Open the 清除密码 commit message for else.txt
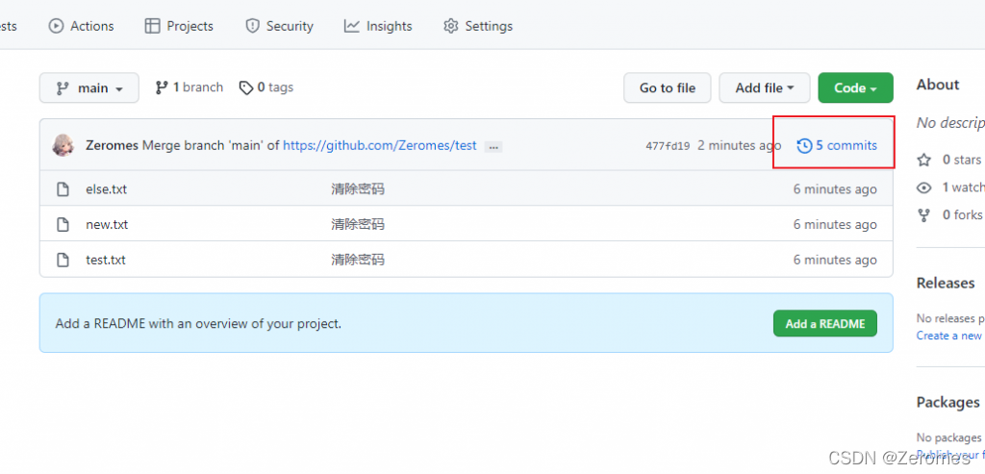 tap(358, 189)
